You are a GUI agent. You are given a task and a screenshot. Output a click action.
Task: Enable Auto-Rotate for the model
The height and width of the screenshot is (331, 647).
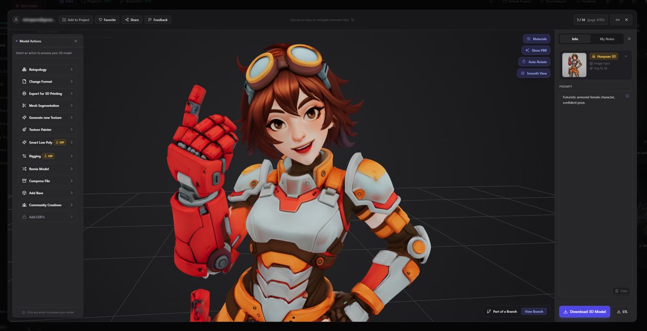[x=533, y=61]
